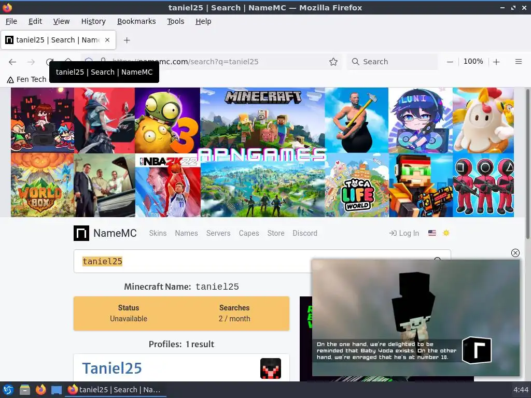Open the Edit menu
The image size is (531, 398).
coord(35,21)
